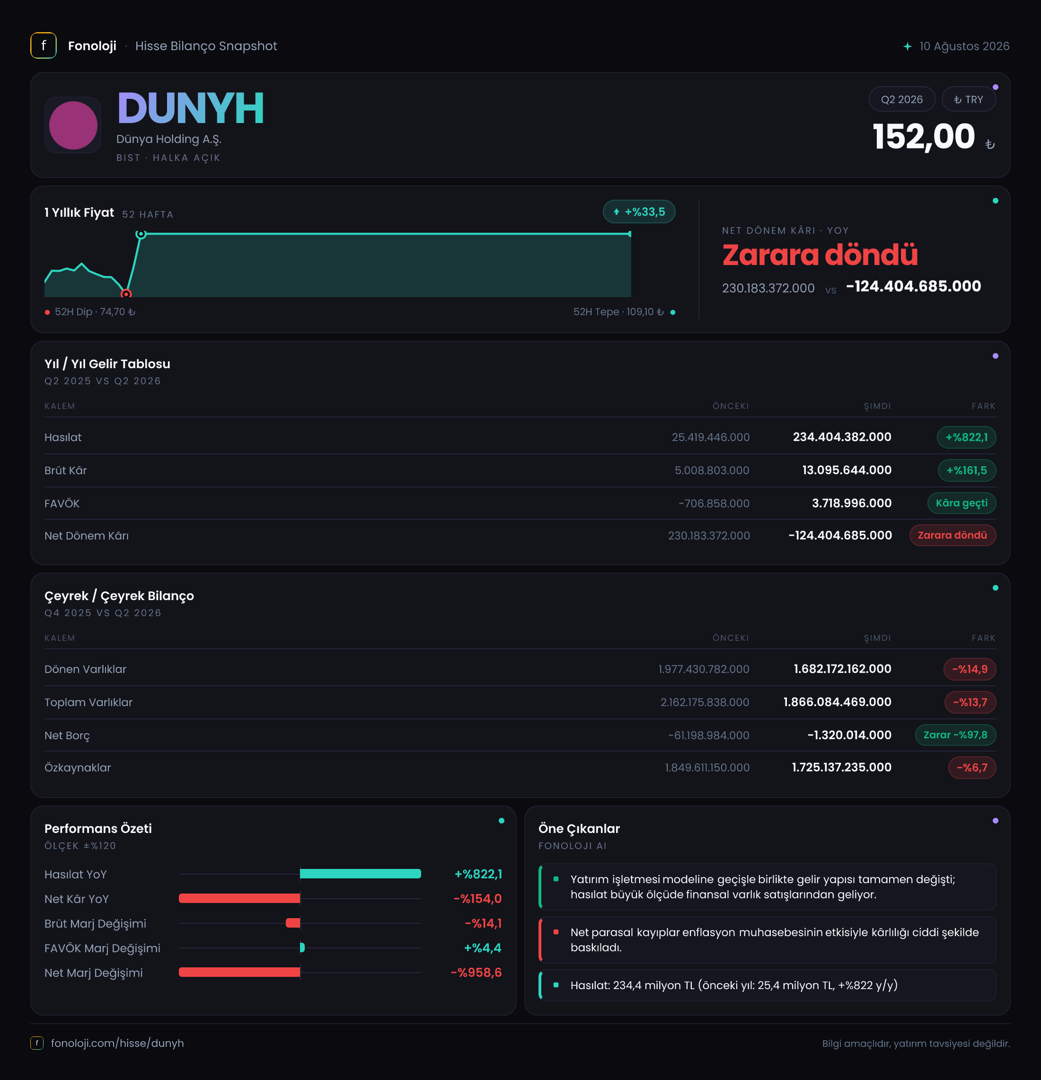The image size is (1041, 1080).
Task: Click the Hasılat +%822,1 change badge
Action: (x=966, y=437)
